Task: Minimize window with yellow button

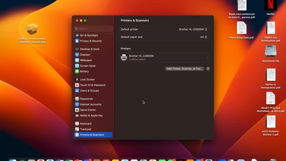Action: (81, 21)
